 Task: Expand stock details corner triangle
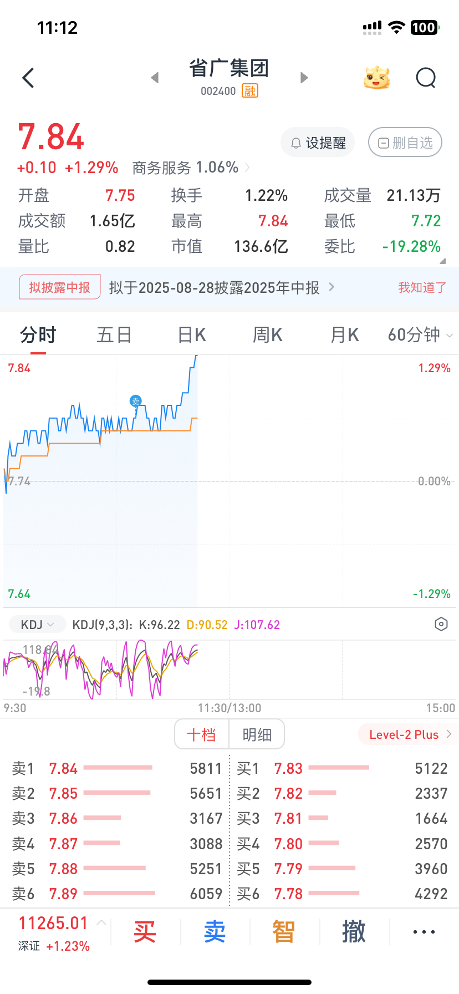[442, 261]
